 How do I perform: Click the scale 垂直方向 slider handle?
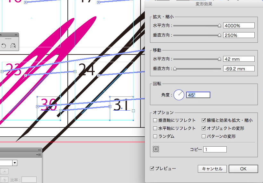(219, 35)
